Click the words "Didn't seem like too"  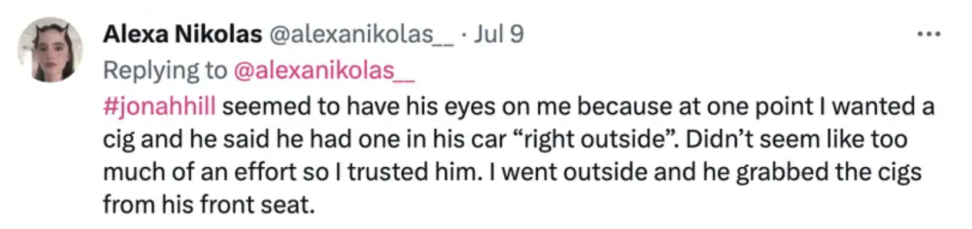[x=797, y=139]
